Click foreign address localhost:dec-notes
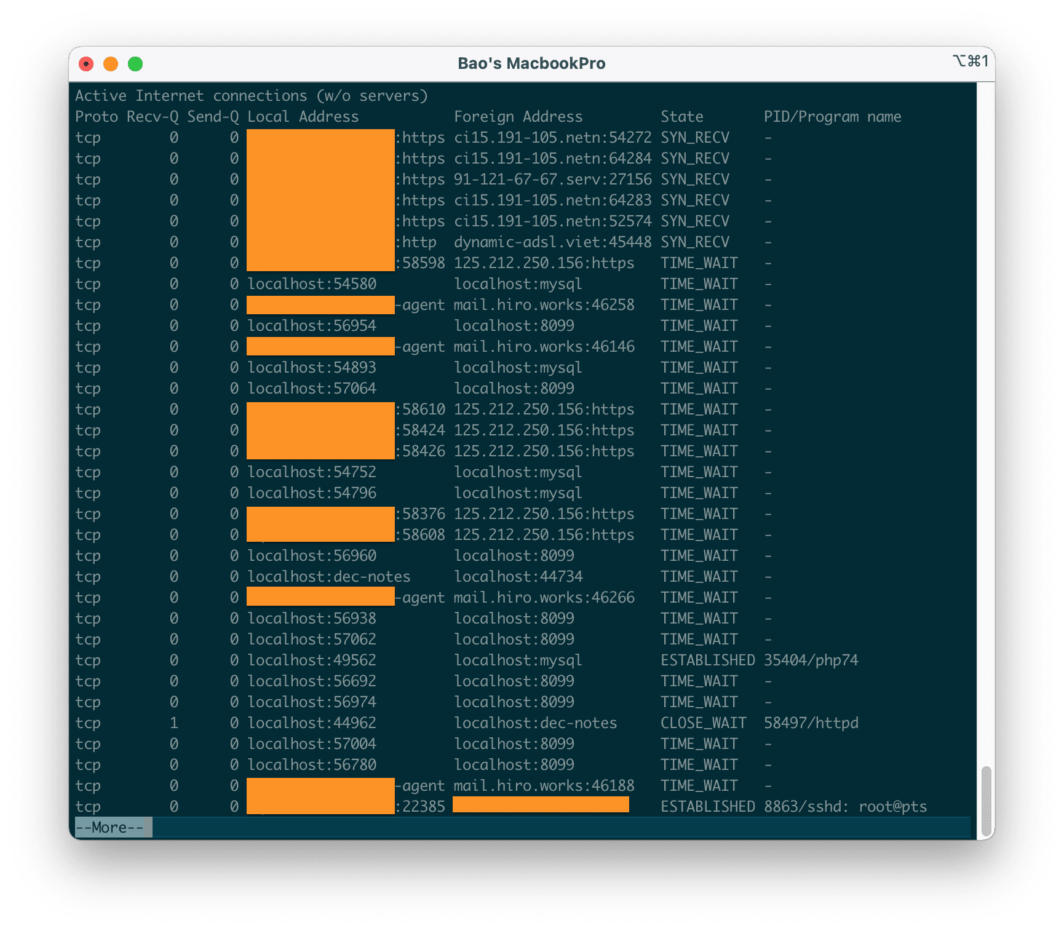Image resolution: width=1064 pixels, height=931 pixels. 536,723
